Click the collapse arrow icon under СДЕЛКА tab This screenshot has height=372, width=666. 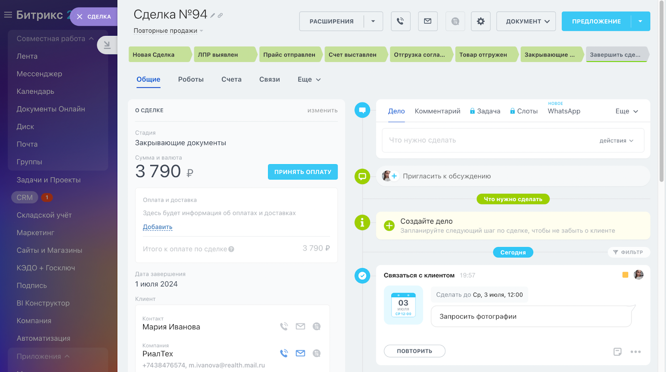tap(107, 45)
